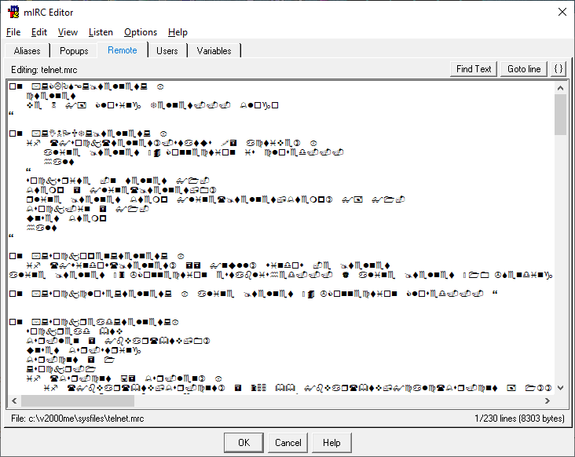Confirm with the OK button
575x457 pixels.
coord(244,443)
